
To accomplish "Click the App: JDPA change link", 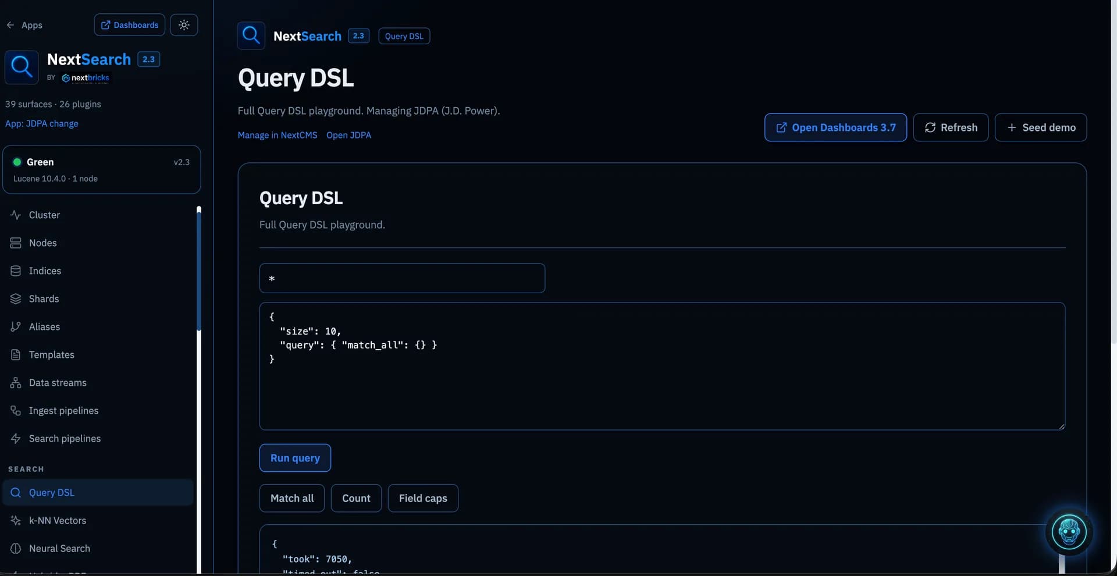I will (42, 123).
